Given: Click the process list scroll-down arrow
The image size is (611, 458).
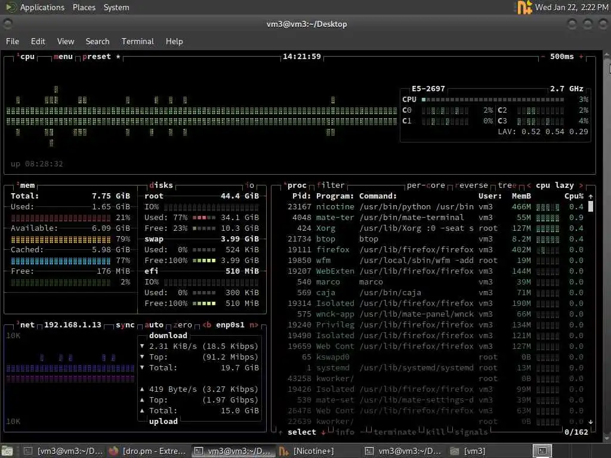Looking at the screenshot, I should 591,422.
